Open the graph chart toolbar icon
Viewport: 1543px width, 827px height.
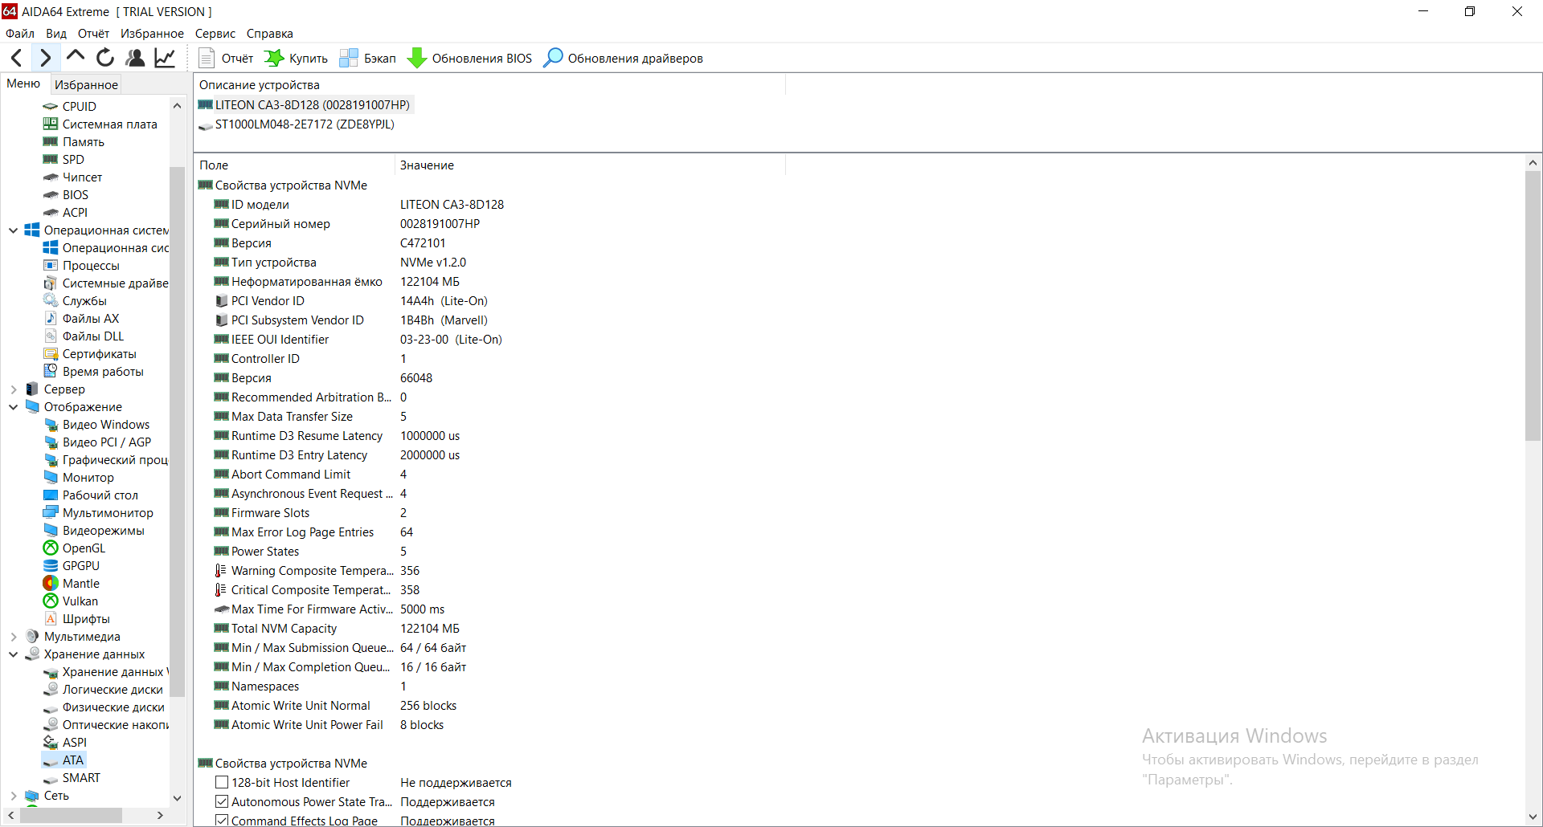(x=165, y=58)
